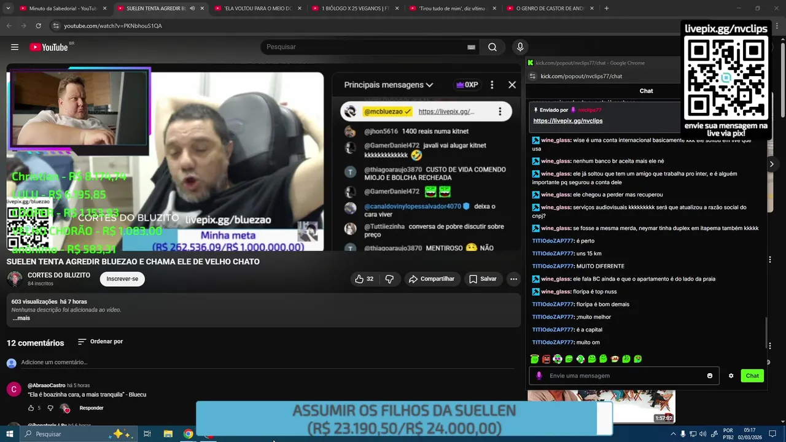This screenshot has width=786, height=442.
Task: Open the on-screen keyboard icon in search box
Action: coord(471,47)
